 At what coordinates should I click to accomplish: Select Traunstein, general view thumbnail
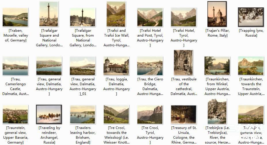pos(15,114)
